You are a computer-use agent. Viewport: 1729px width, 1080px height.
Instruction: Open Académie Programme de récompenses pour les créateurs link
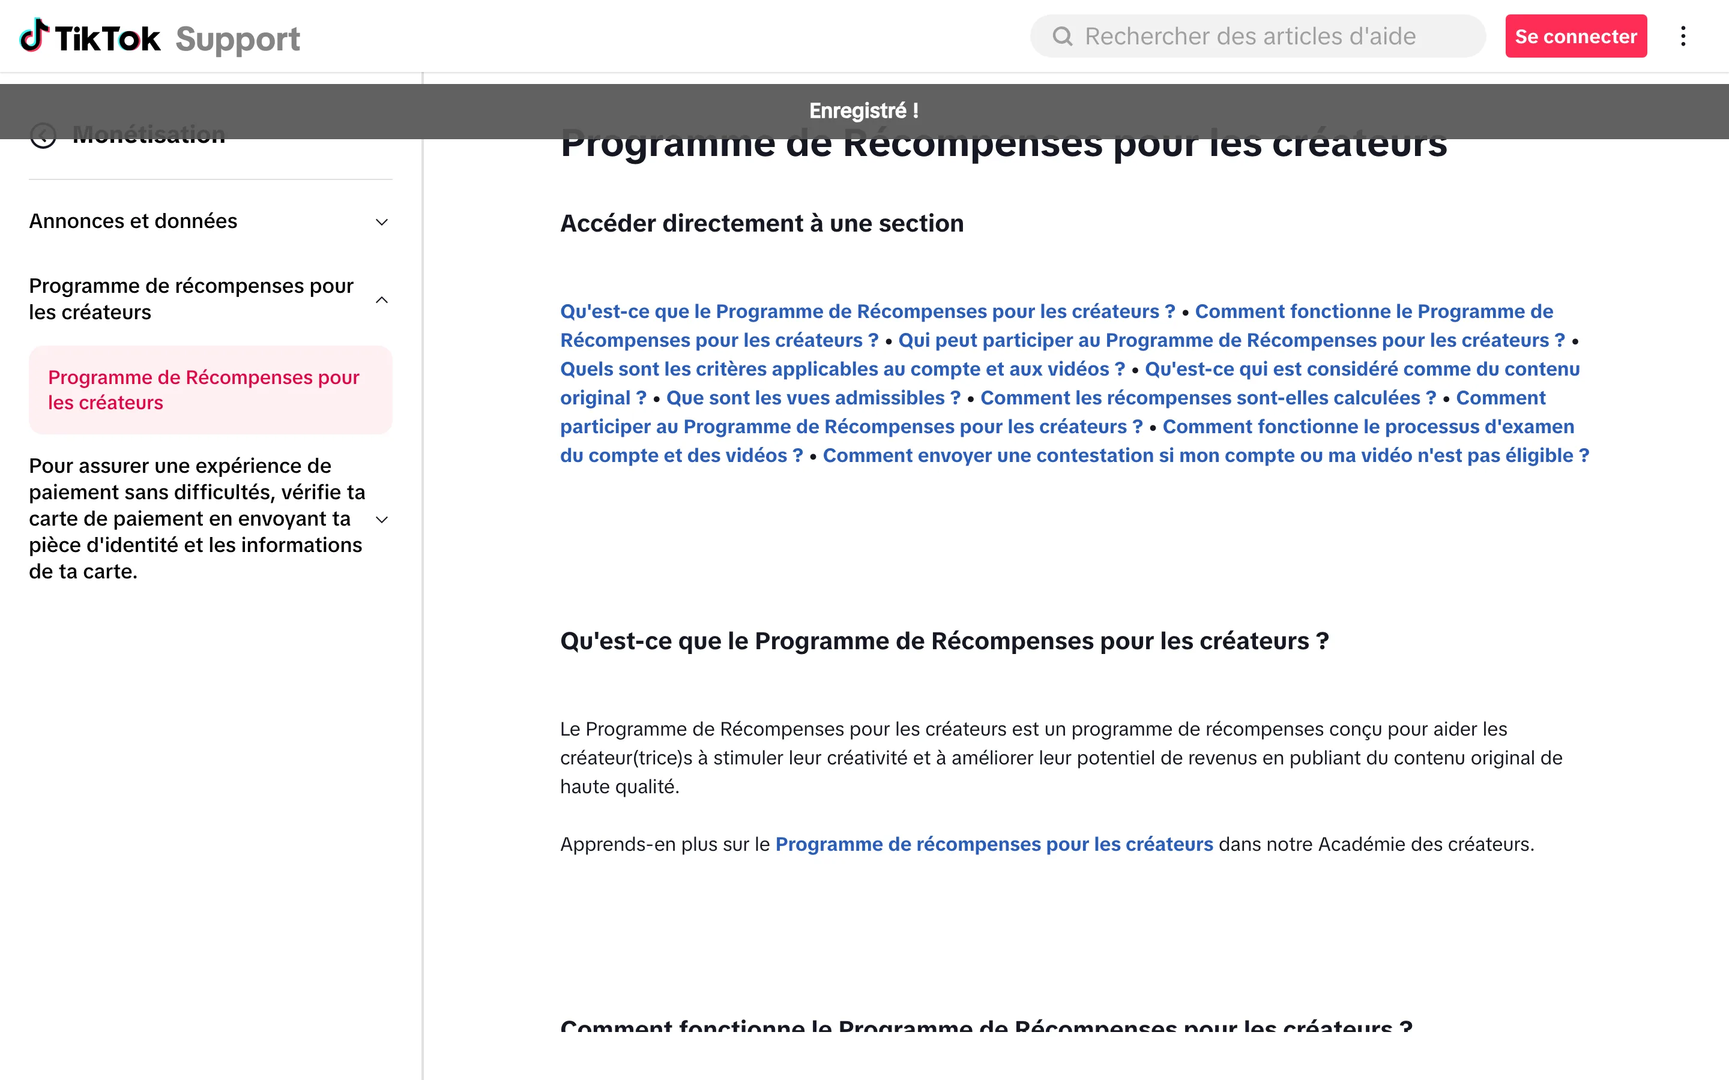tap(994, 844)
